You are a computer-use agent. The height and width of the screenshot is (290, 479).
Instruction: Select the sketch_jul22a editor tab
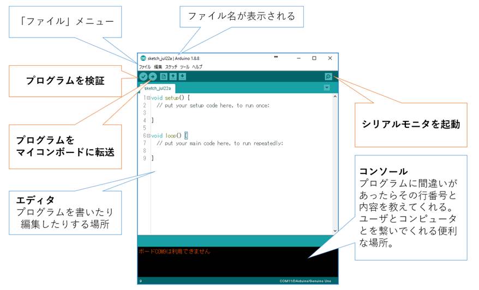[x=158, y=88]
